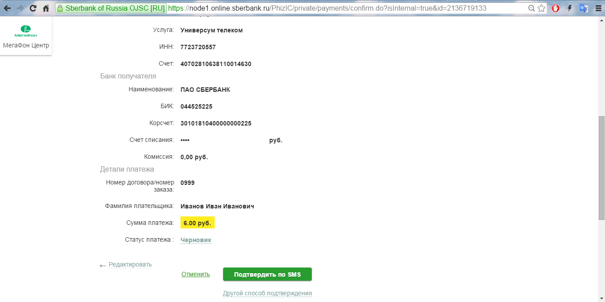Click the Сумма платежа label

[x=150, y=223]
